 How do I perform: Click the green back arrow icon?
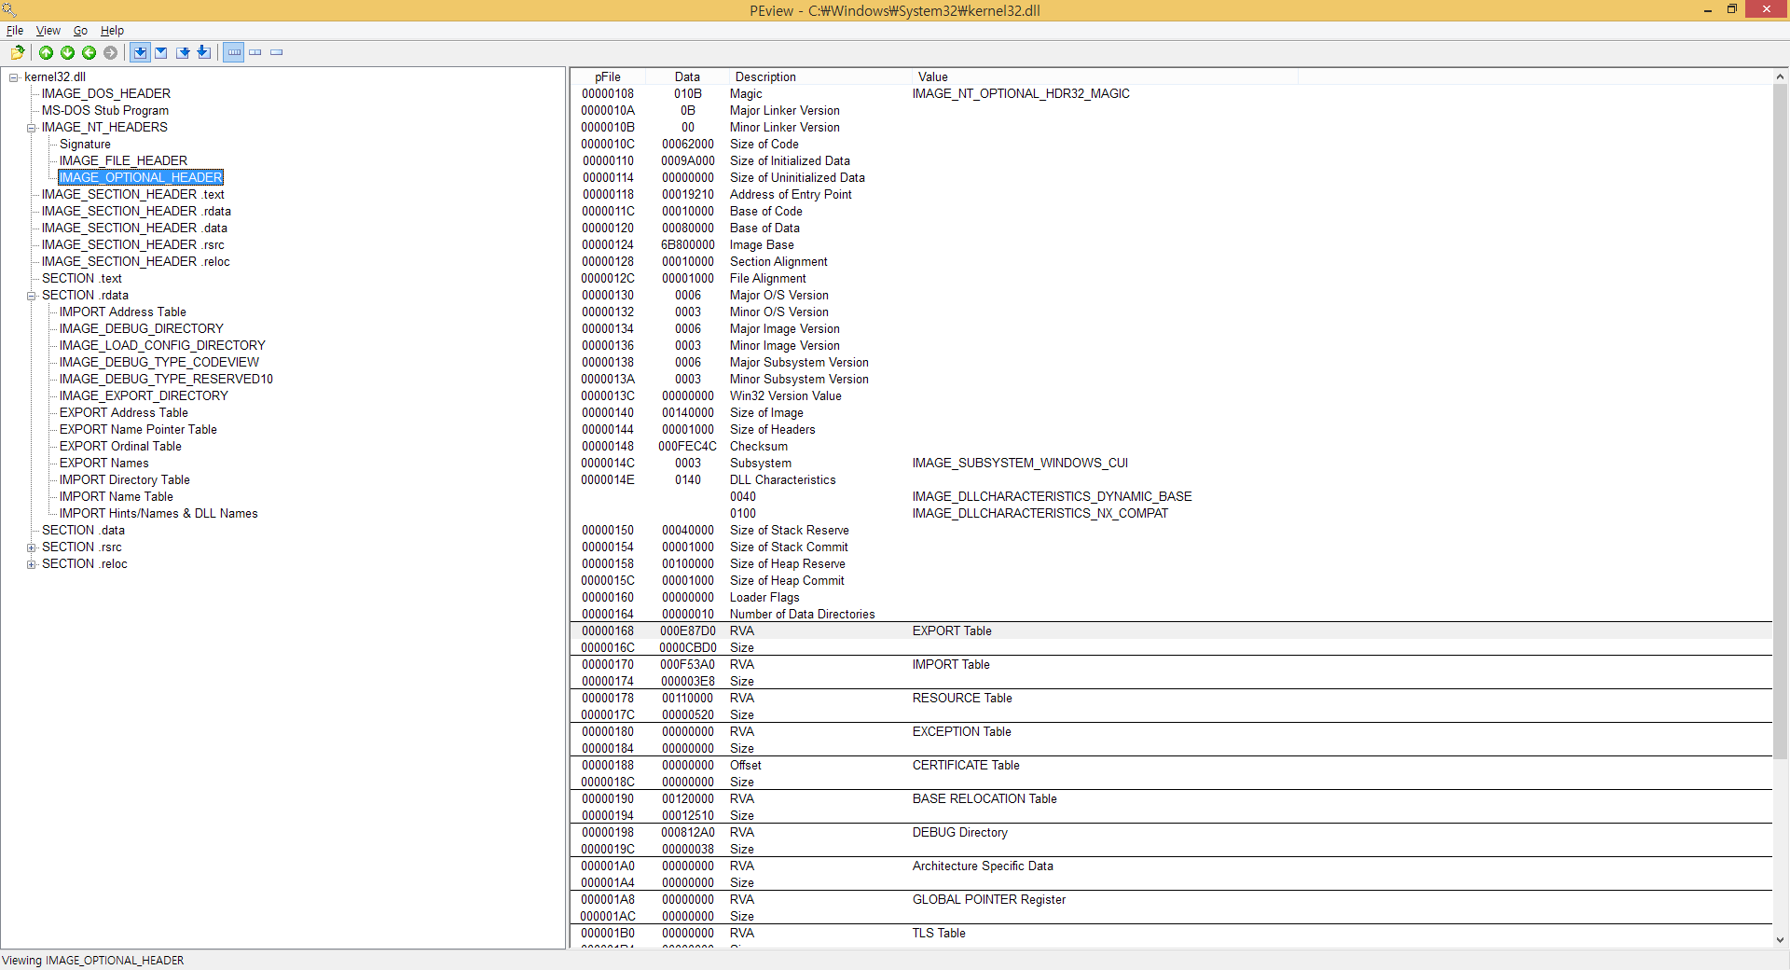point(89,52)
